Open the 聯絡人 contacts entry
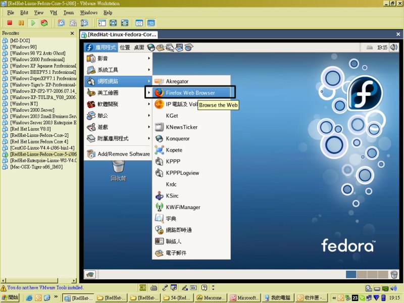404x303 pixels. tap(191, 241)
